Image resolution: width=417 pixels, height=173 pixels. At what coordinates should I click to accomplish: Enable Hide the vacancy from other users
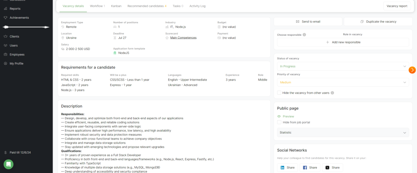pos(279,93)
